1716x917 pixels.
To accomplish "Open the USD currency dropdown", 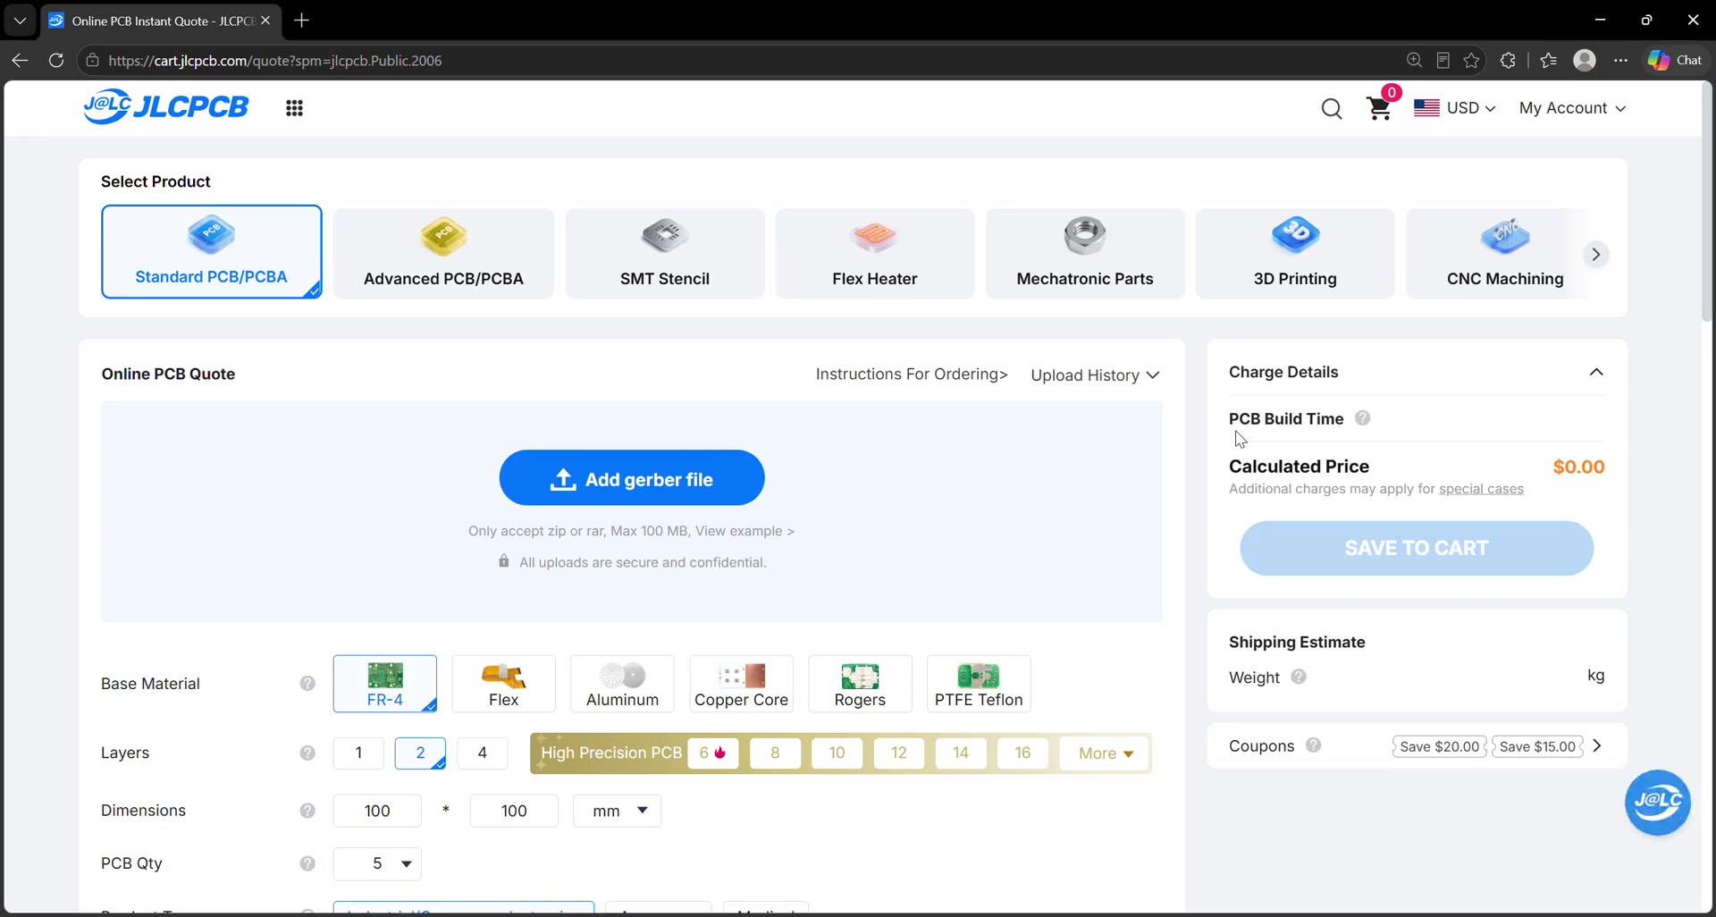I will [x=1454, y=108].
